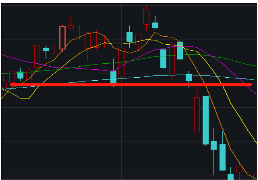This screenshot has height=180, width=258.
Task: Select the pink-outlined highlighted hollow candle
Action: coord(62,37)
